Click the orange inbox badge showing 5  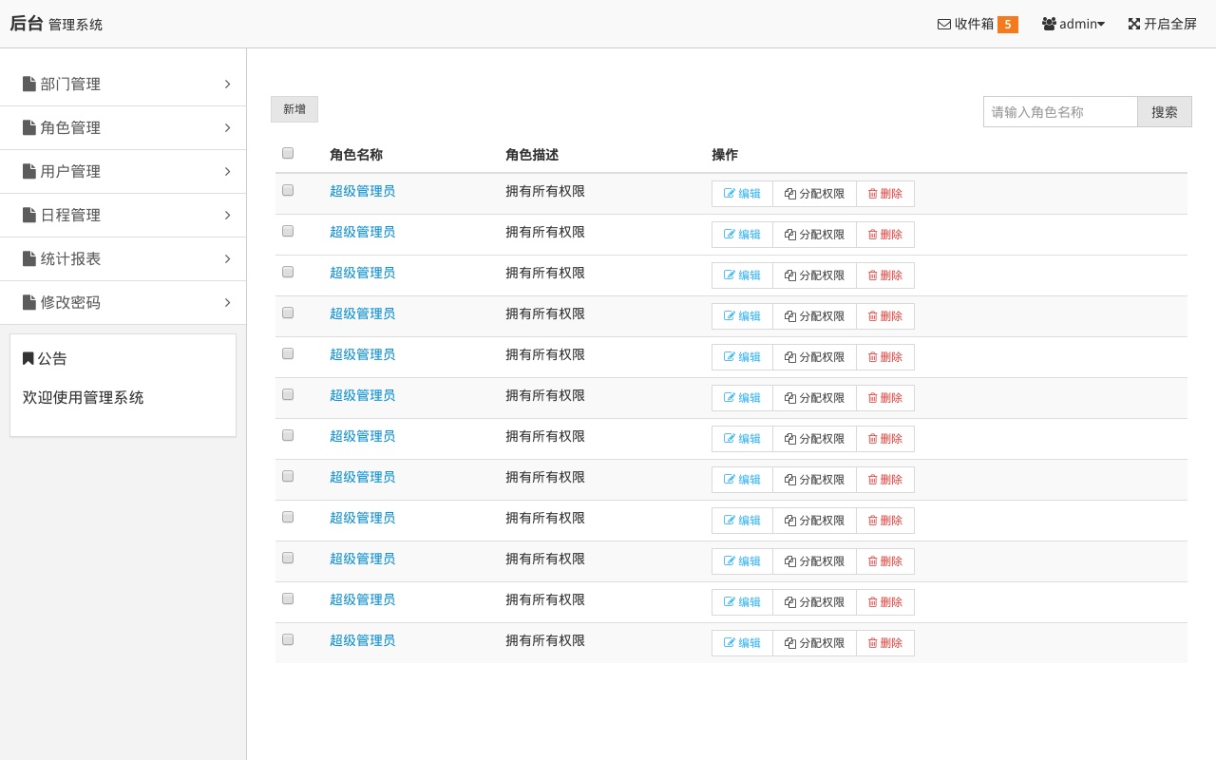point(1008,25)
